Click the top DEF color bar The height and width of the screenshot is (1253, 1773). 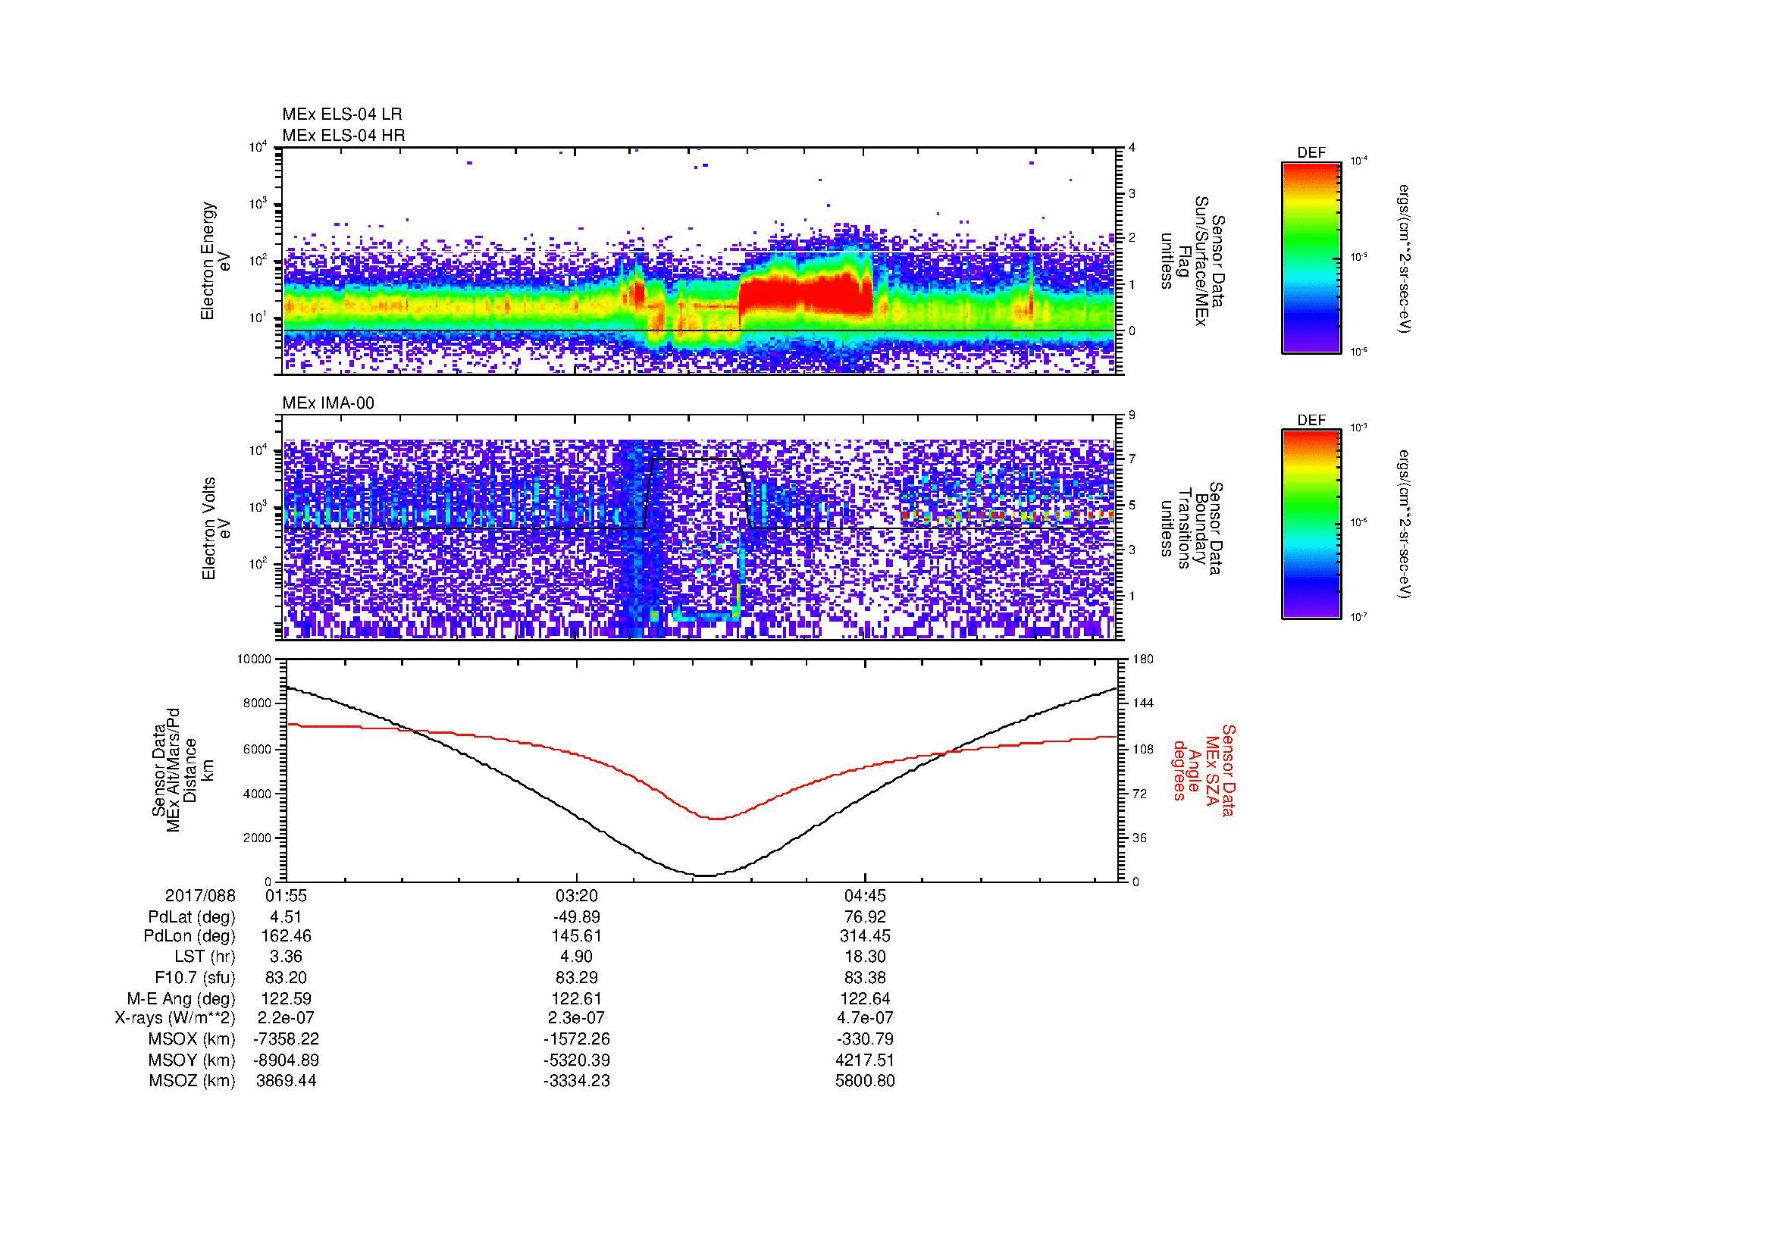coord(1311,257)
